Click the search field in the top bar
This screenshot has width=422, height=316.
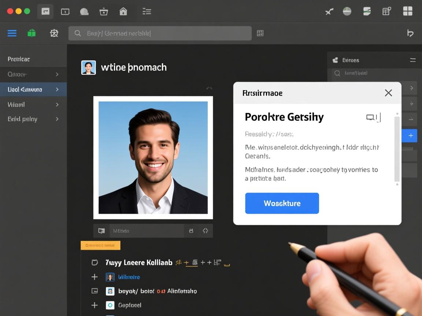coord(160,33)
